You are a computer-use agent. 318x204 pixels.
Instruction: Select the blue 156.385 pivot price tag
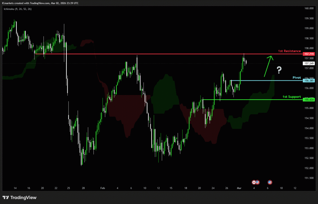[x=309, y=80]
